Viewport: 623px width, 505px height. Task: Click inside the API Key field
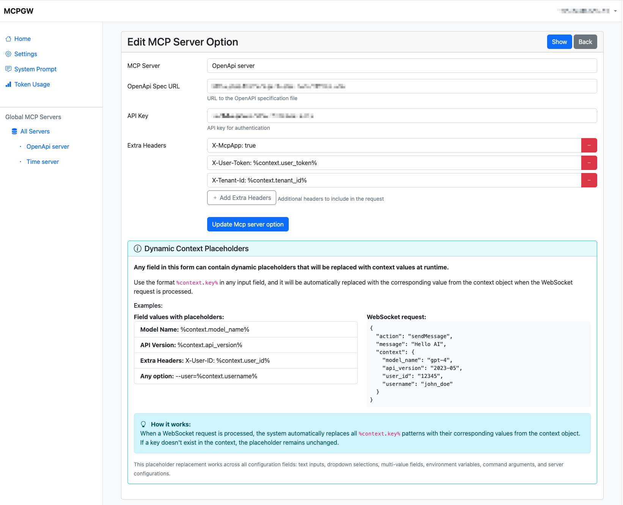(402, 116)
